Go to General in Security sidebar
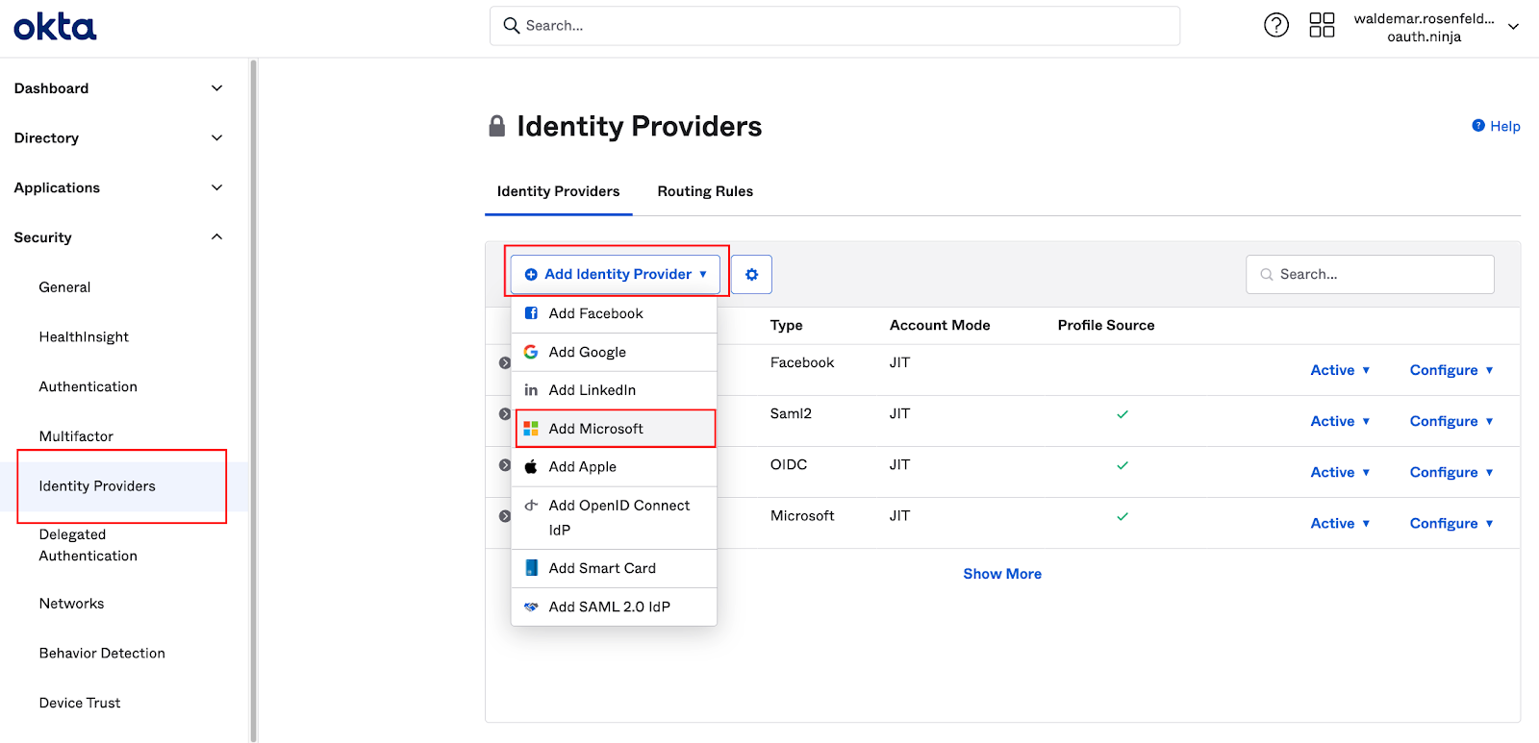1539x743 pixels. (x=64, y=287)
